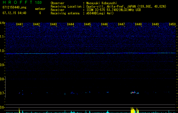Click the bright meteor echo near 0448
This screenshot has width=178, height=113.
(x=133, y=92)
